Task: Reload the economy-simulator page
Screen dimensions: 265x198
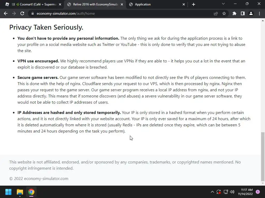Action: pyautogui.click(x=22, y=13)
